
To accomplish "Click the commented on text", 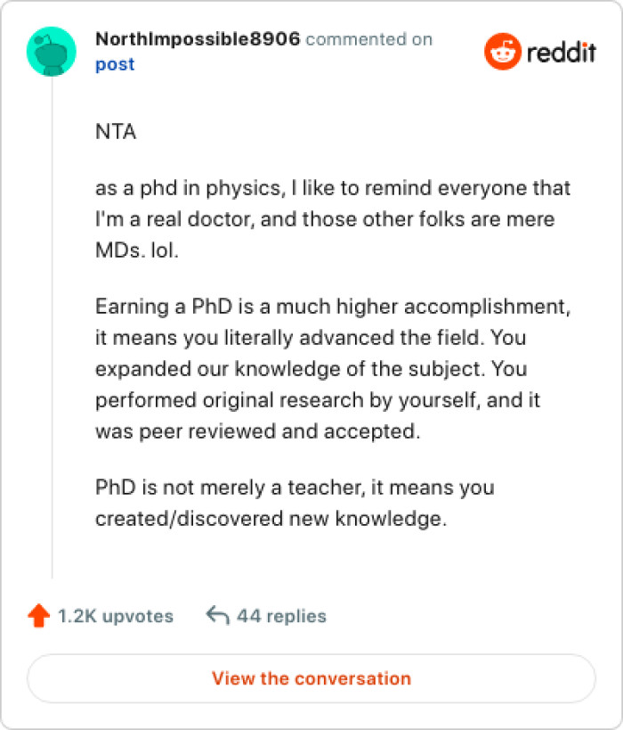I will 368,39.
